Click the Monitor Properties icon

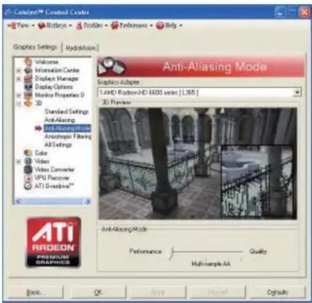pos(28,95)
